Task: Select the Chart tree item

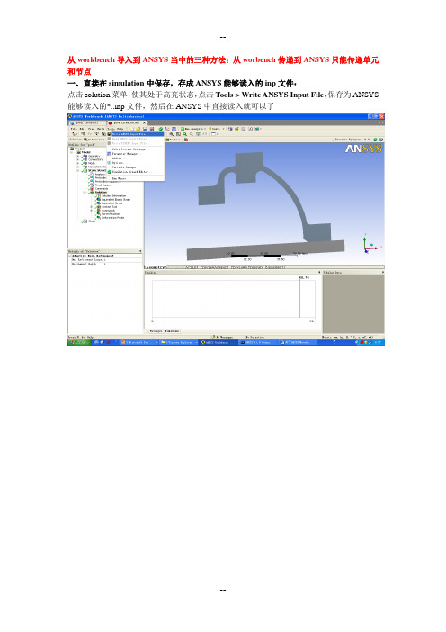Action: click(92, 221)
